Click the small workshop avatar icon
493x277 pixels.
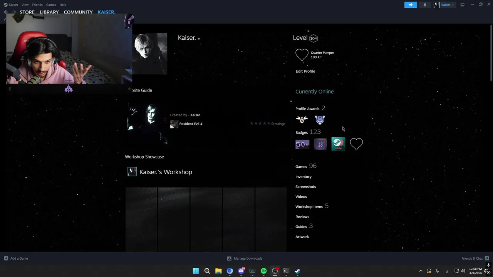coord(132,172)
